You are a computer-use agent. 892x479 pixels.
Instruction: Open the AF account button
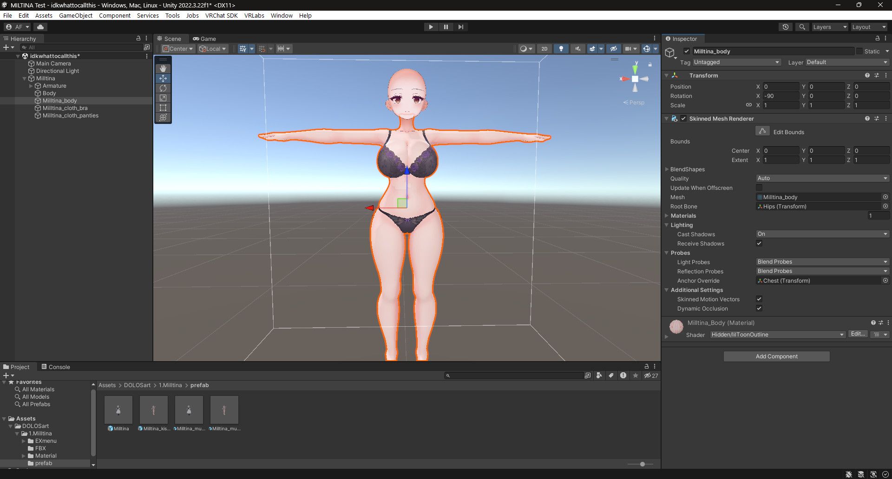(x=17, y=27)
